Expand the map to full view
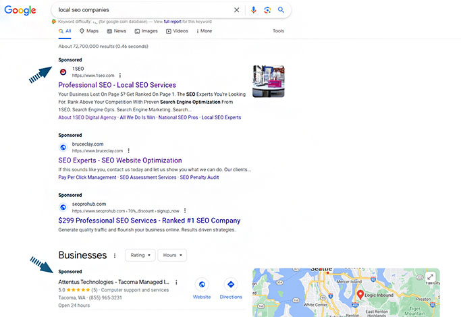461x317 pixels. pos(431,277)
